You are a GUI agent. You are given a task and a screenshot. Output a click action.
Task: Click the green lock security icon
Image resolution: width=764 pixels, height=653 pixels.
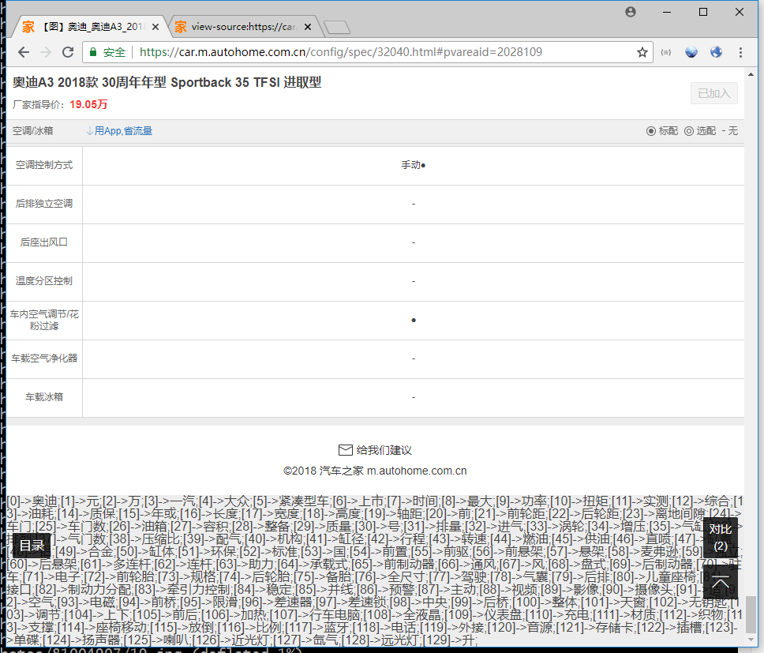[x=93, y=52]
